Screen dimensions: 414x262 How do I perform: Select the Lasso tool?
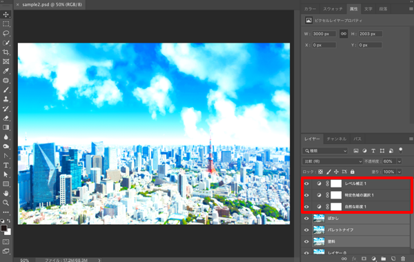click(6, 33)
